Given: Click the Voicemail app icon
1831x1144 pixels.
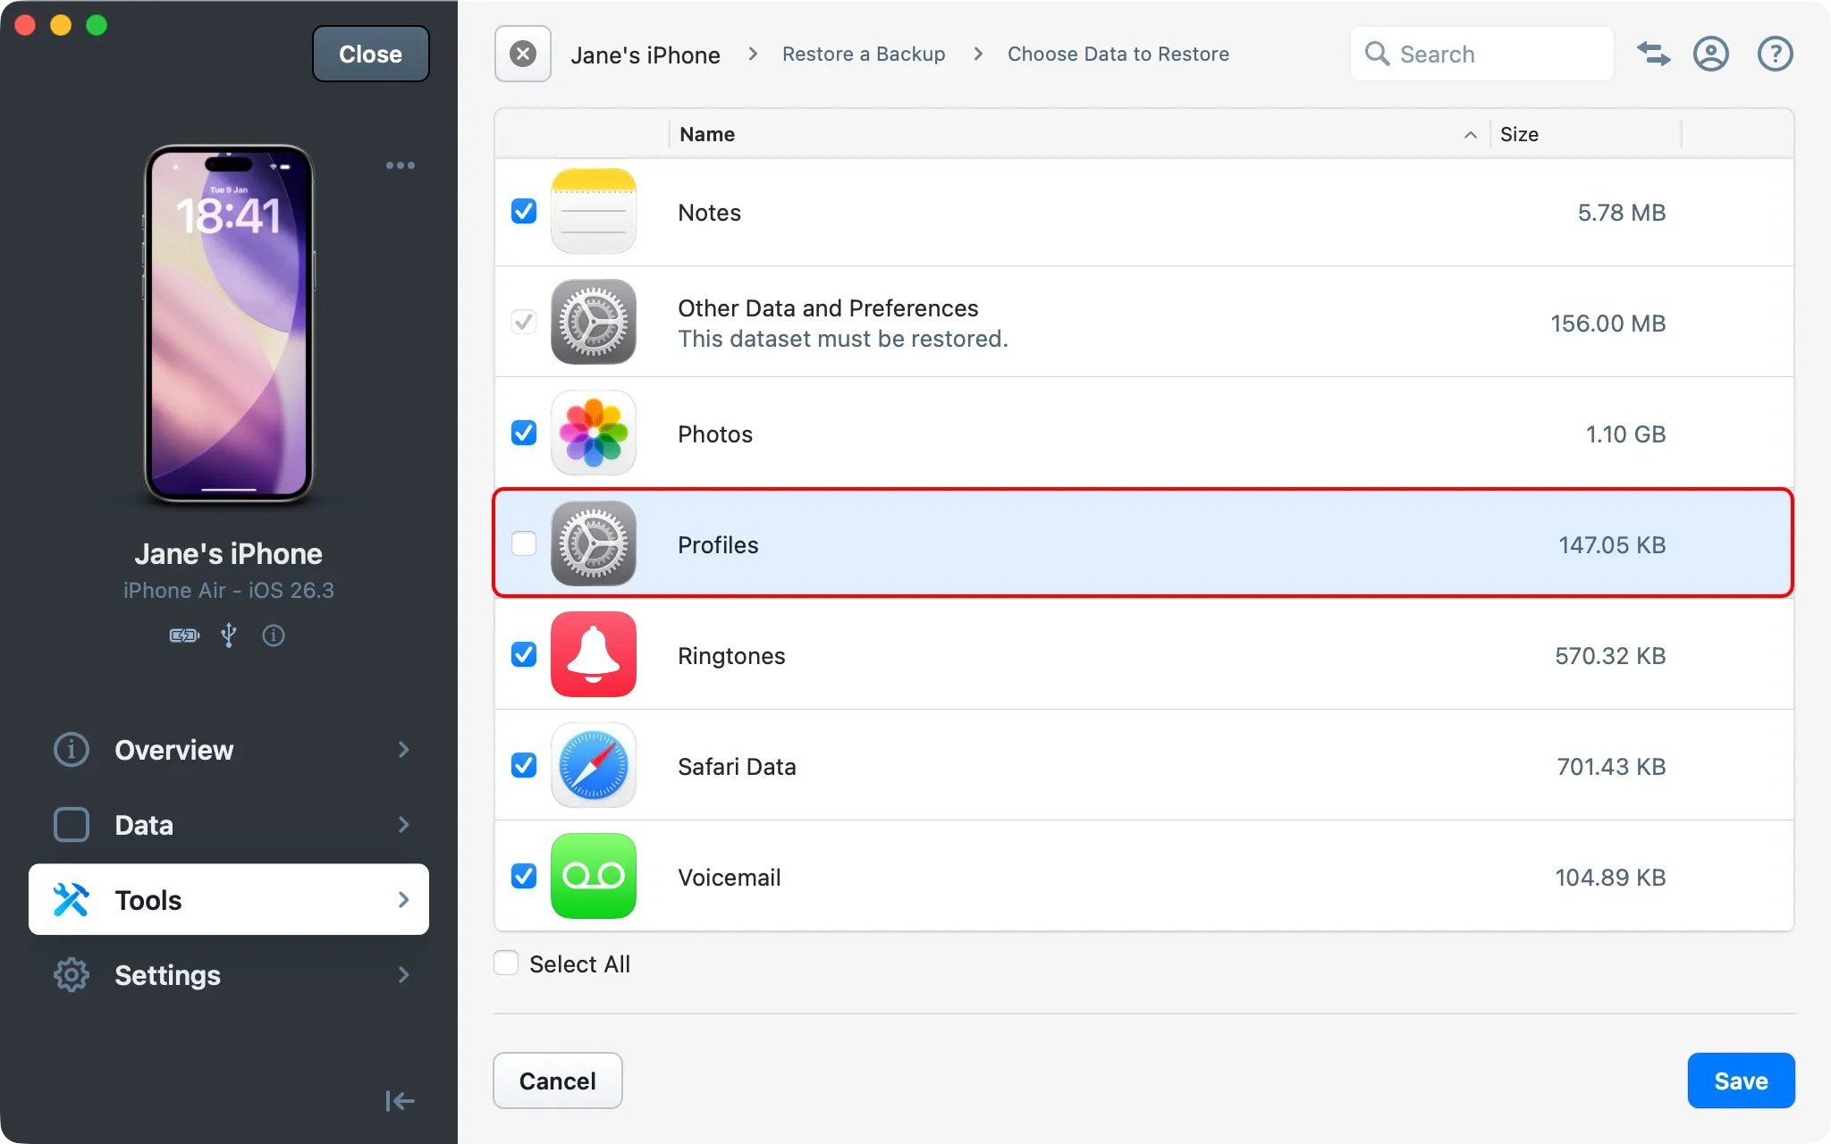Looking at the screenshot, I should pyautogui.click(x=594, y=877).
